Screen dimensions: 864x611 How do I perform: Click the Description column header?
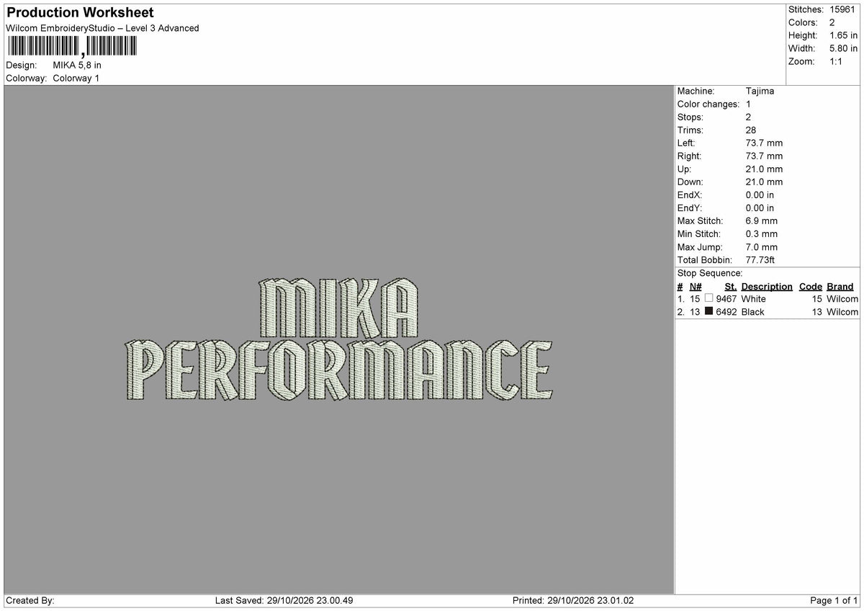tap(767, 287)
